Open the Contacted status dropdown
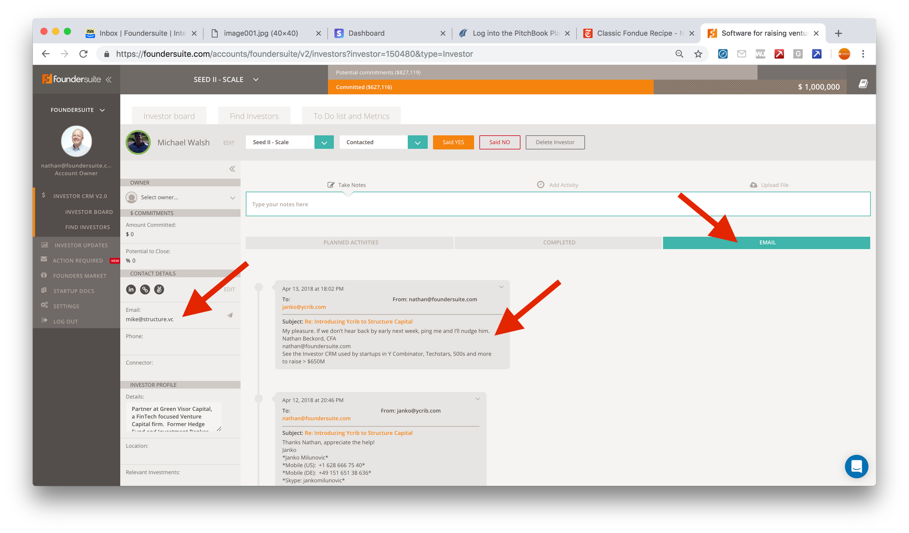Image resolution: width=909 pixels, height=533 pixels. (417, 143)
